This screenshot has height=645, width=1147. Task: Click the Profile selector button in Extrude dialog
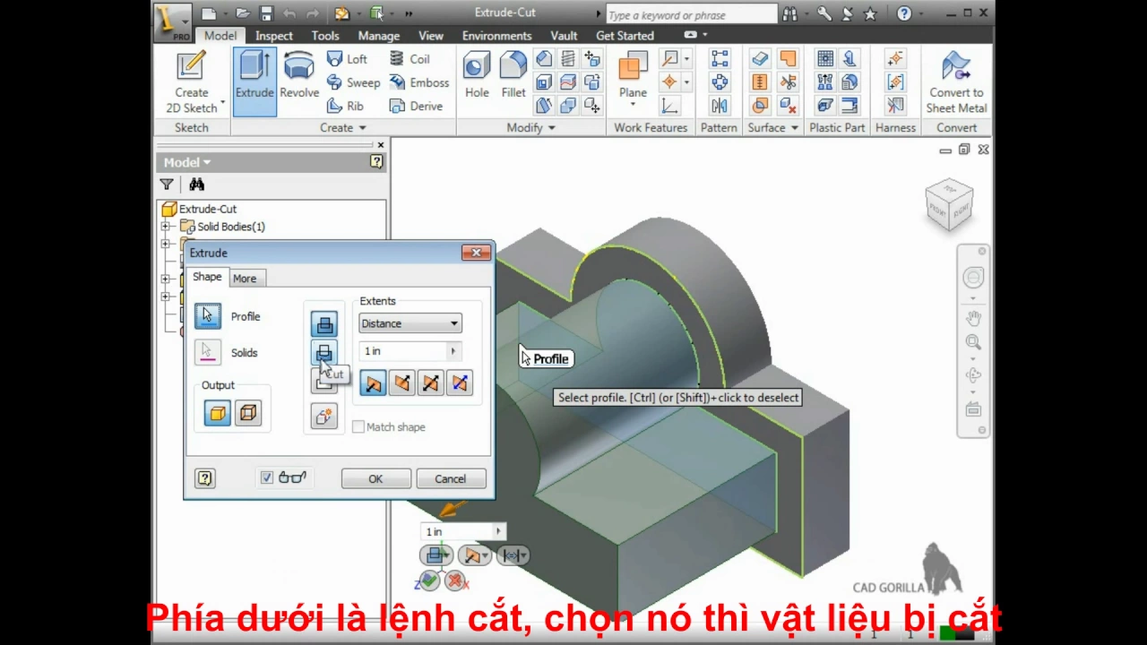[x=207, y=315]
